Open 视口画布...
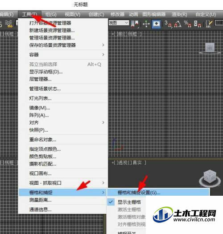 point(63,173)
